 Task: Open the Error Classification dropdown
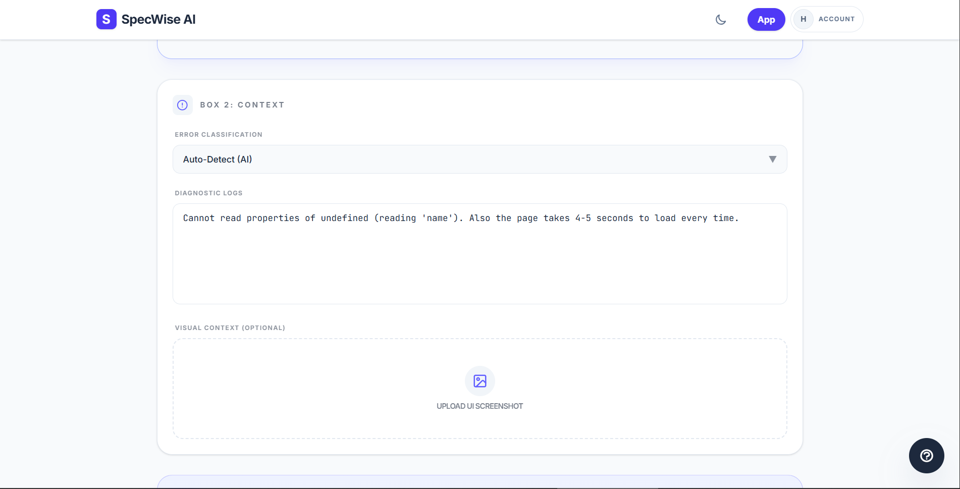(479, 159)
